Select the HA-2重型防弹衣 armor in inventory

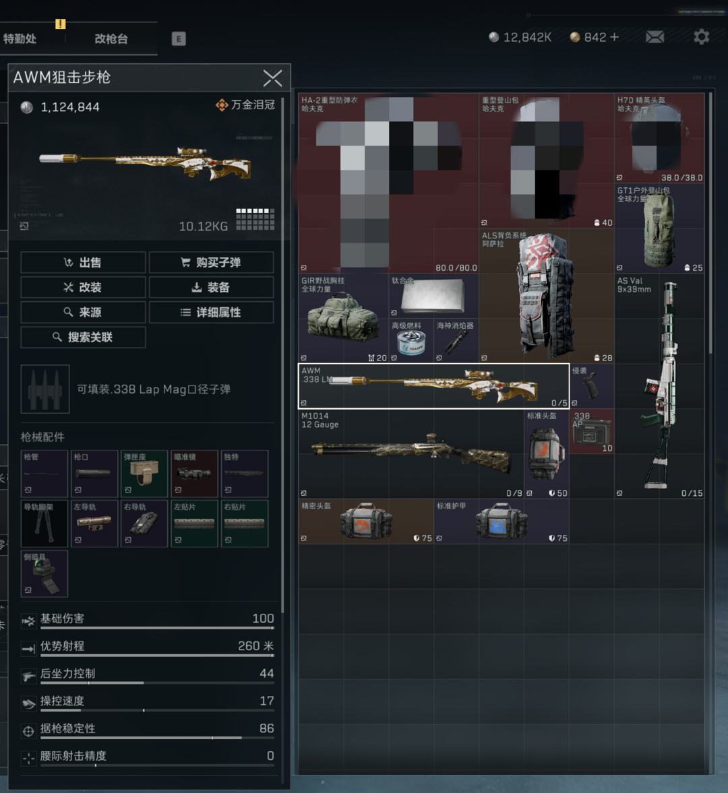pos(388,183)
